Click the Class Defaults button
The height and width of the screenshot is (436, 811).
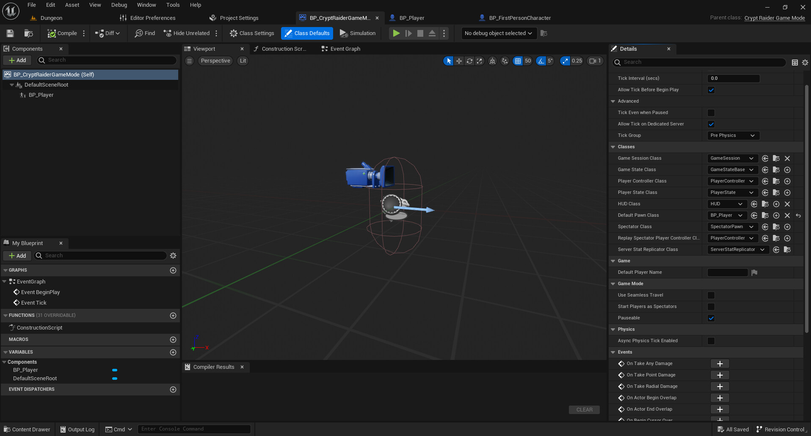(x=307, y=33)
